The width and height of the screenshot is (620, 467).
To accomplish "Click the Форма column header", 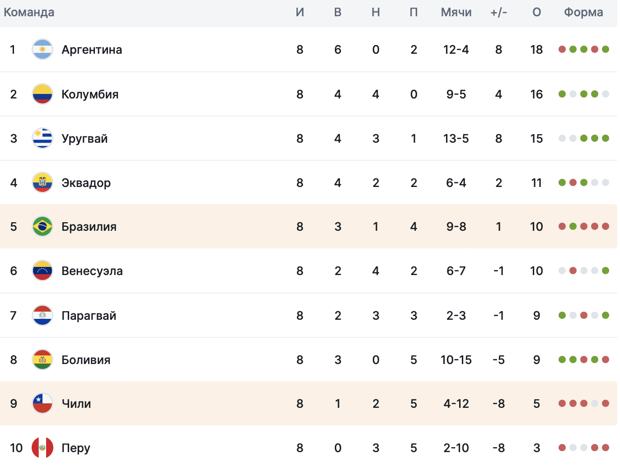I will 583,12.
